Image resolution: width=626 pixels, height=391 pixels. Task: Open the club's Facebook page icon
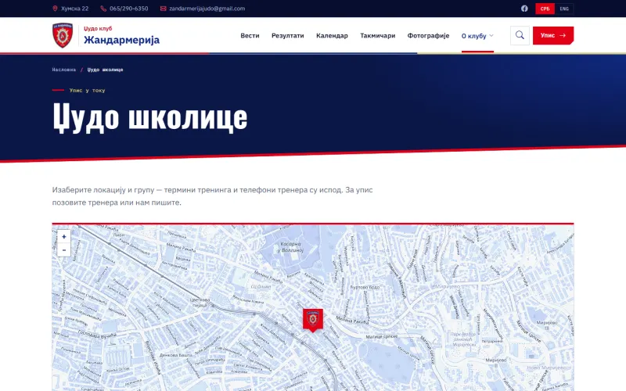(x=524, y=9)
